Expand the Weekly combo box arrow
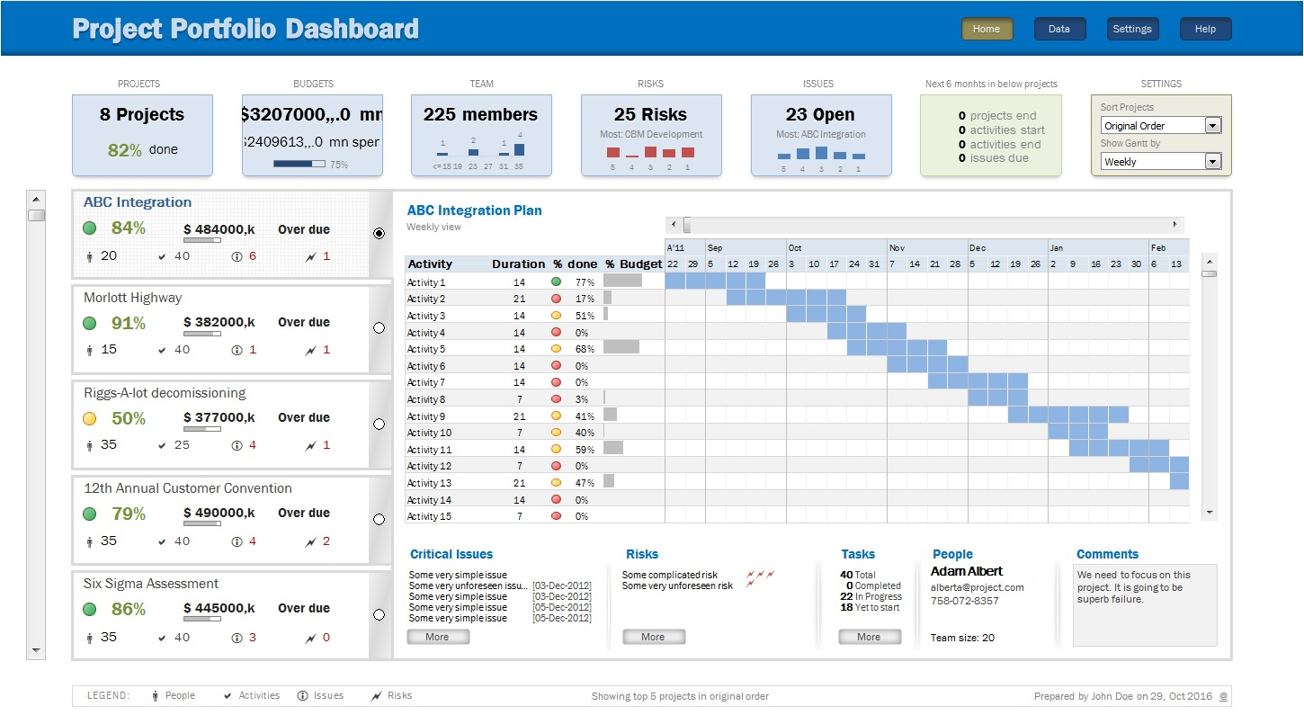 pyautogui.click(x=1210, y=161)
